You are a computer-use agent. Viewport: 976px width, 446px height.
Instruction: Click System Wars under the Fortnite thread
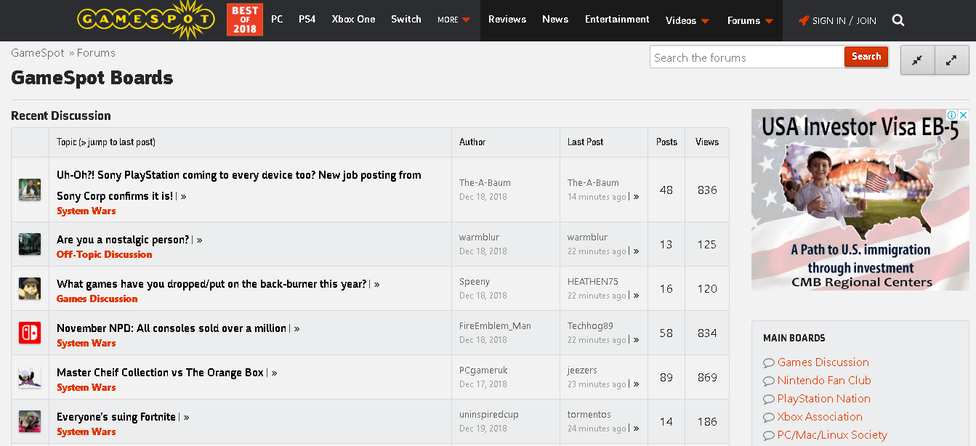coord(86,432)
